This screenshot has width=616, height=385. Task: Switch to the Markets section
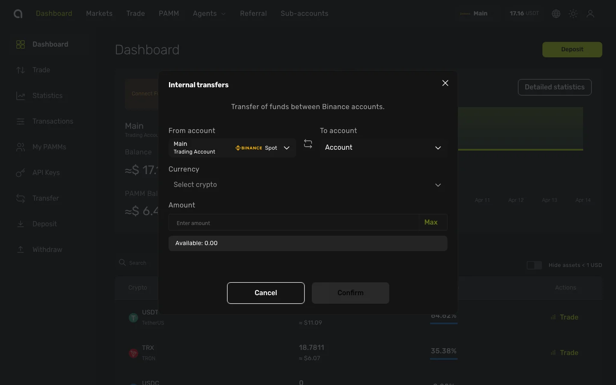click(99, 13)
